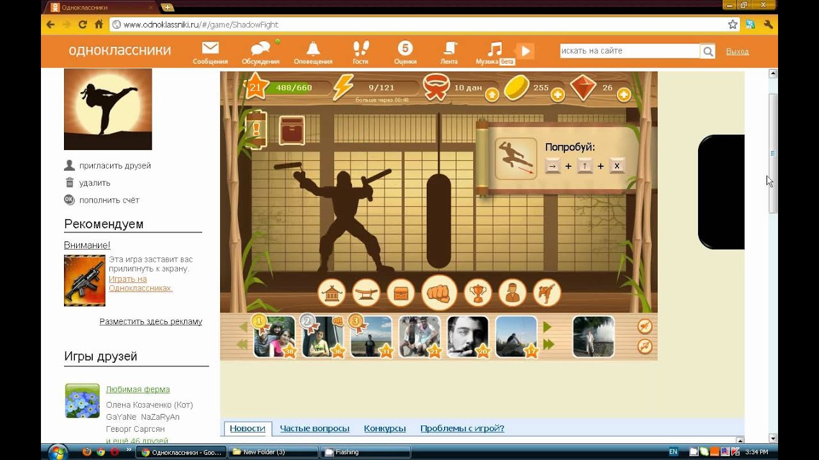
Task: Open the exclamation quest scroll icon
Action: point(256,130)
